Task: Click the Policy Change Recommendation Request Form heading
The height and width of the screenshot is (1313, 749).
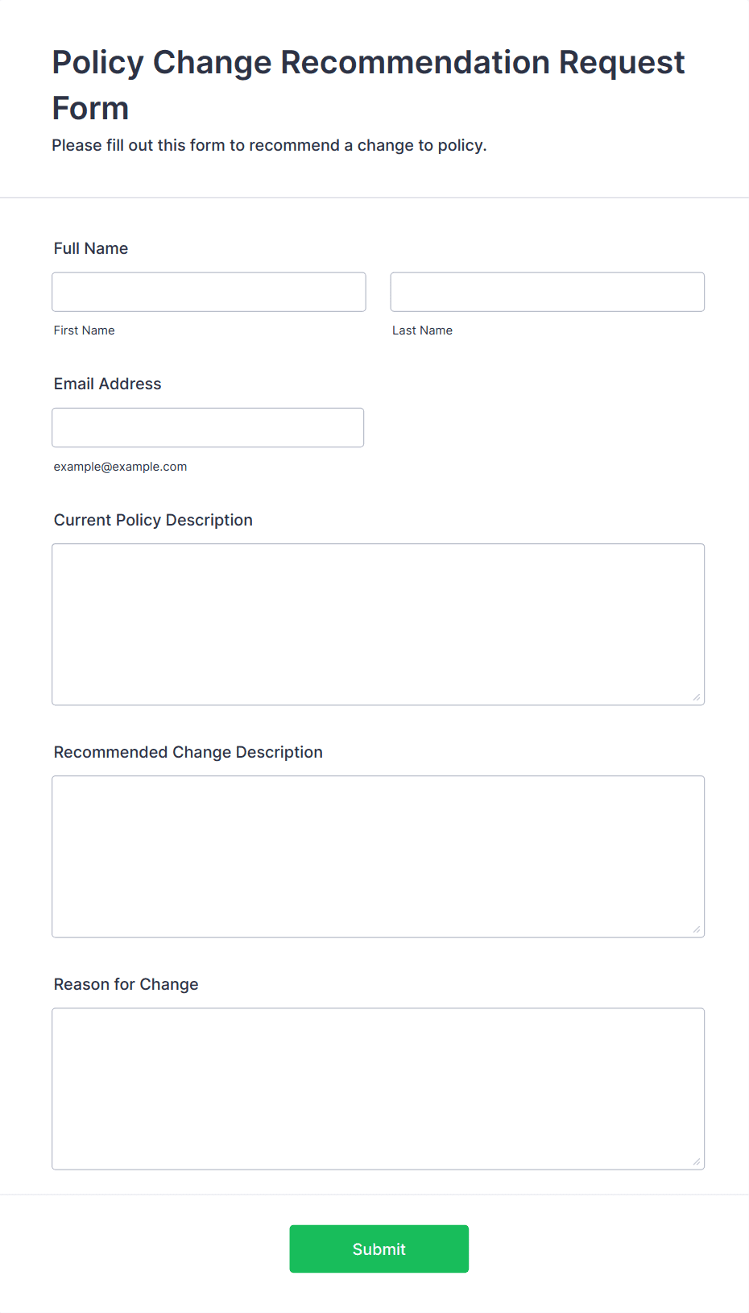Action: pos(368,85)
